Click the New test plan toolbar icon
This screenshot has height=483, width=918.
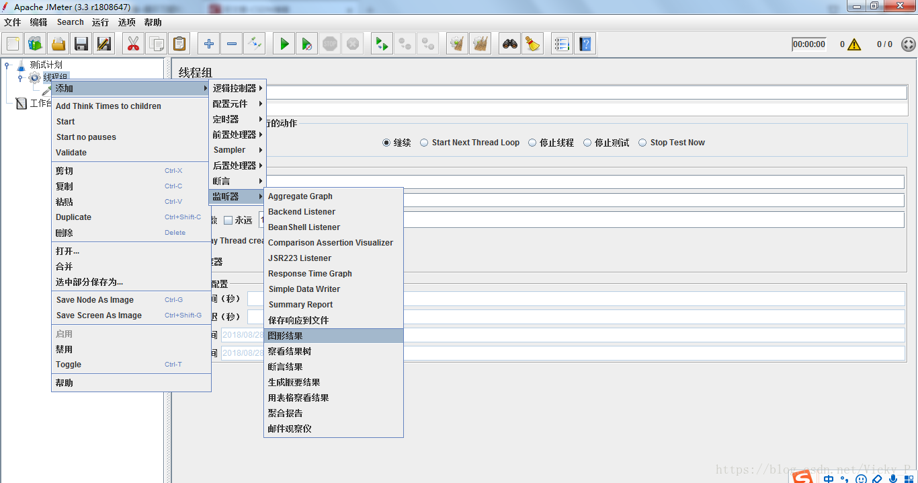click(13, 44)
